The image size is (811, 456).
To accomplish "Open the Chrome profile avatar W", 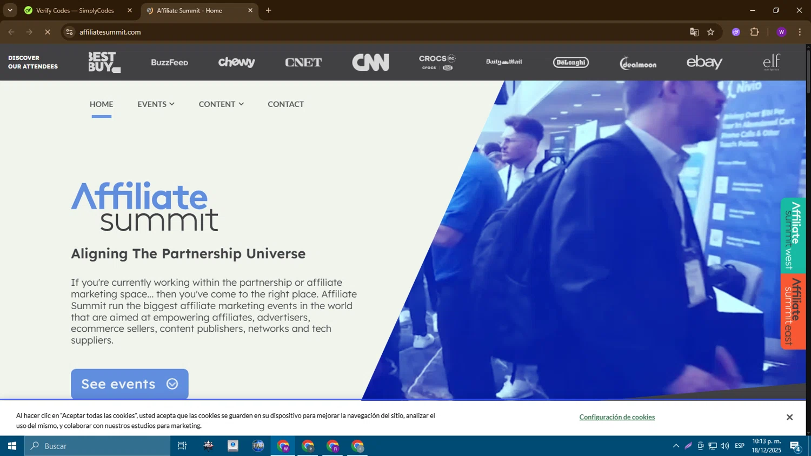I will 781,32.
